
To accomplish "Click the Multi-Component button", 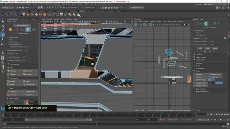I will coord(22,25).
